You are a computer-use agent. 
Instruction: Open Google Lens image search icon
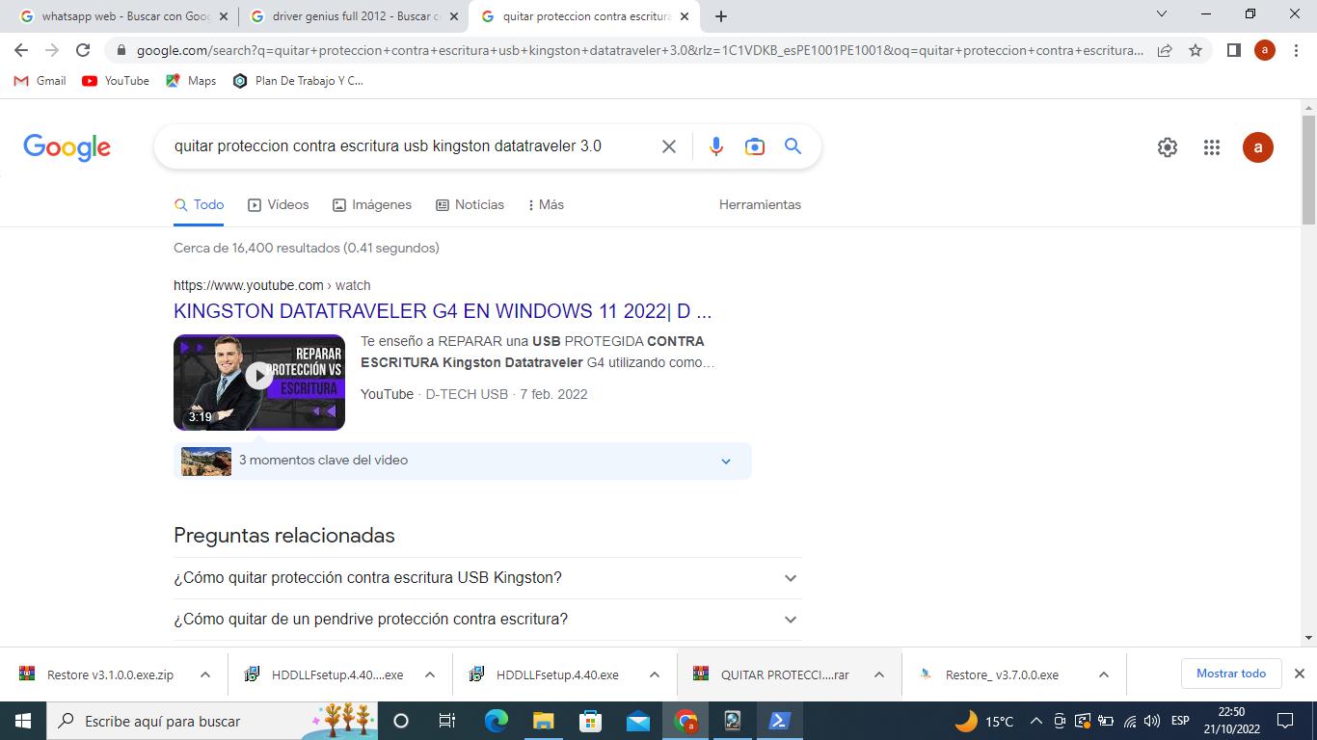click(754, 146)
